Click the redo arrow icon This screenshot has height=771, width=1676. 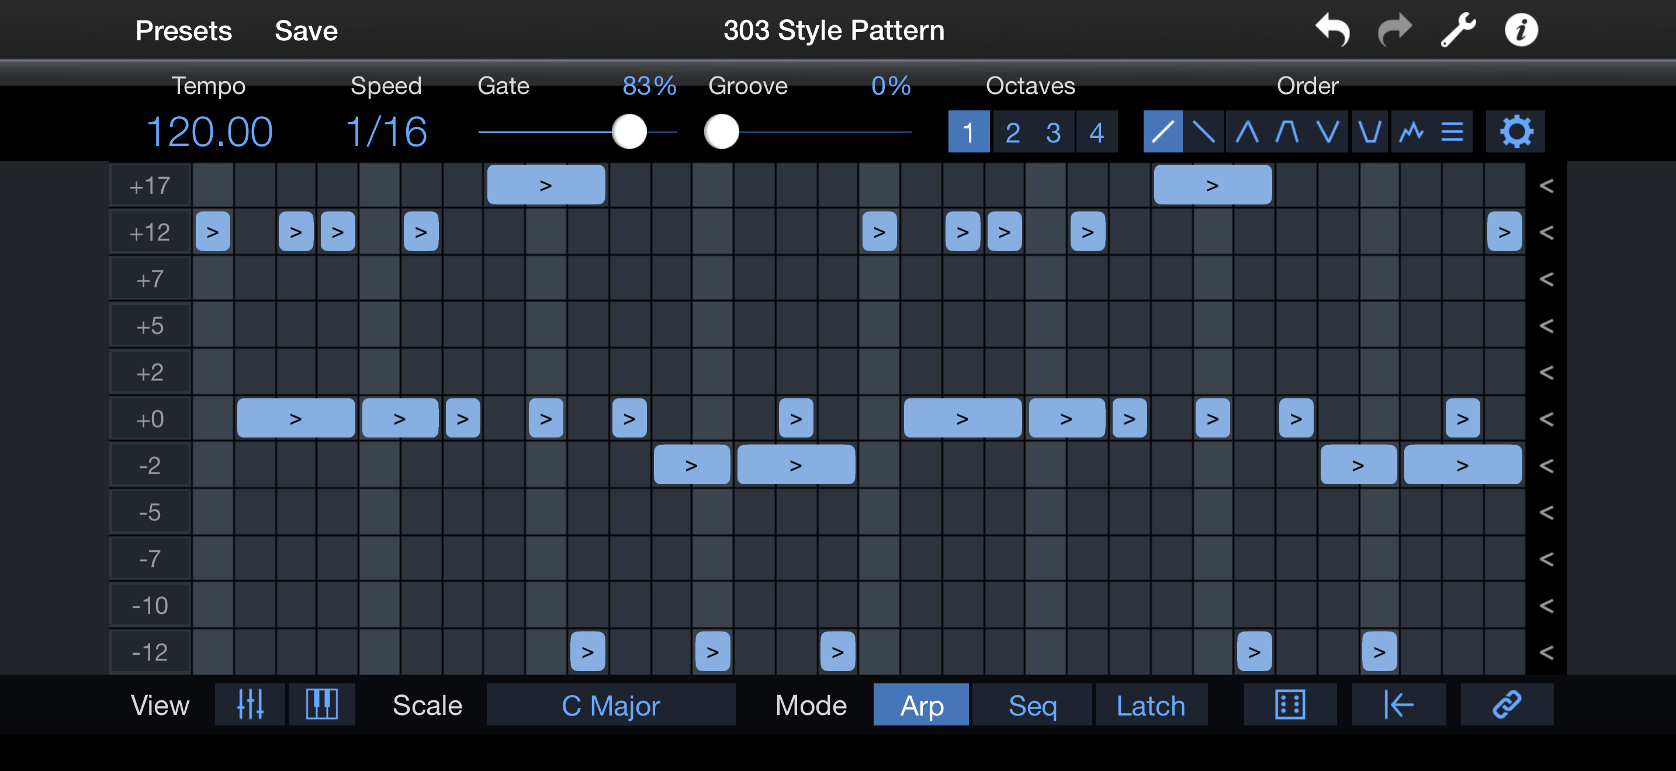click(x=1395, y=30)
